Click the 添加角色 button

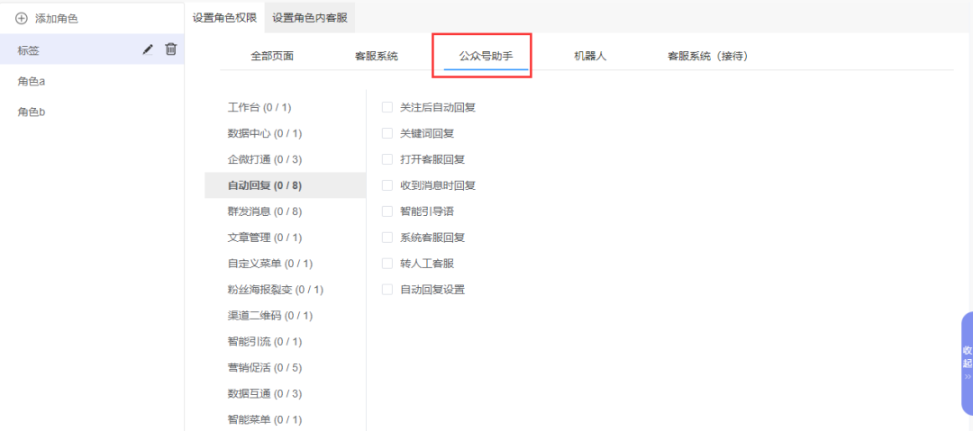point(47,19)
